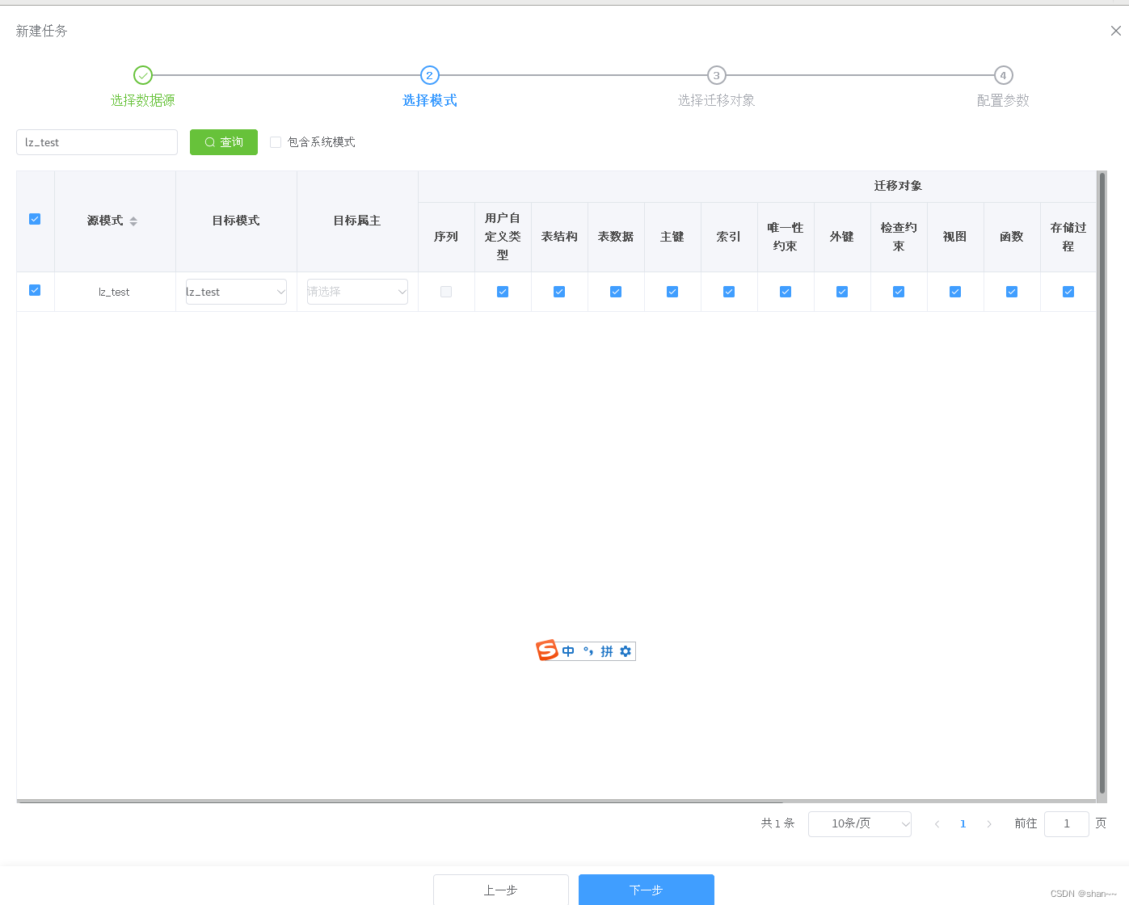Uncheck 表结构 for lz_test

coord(559,292)
